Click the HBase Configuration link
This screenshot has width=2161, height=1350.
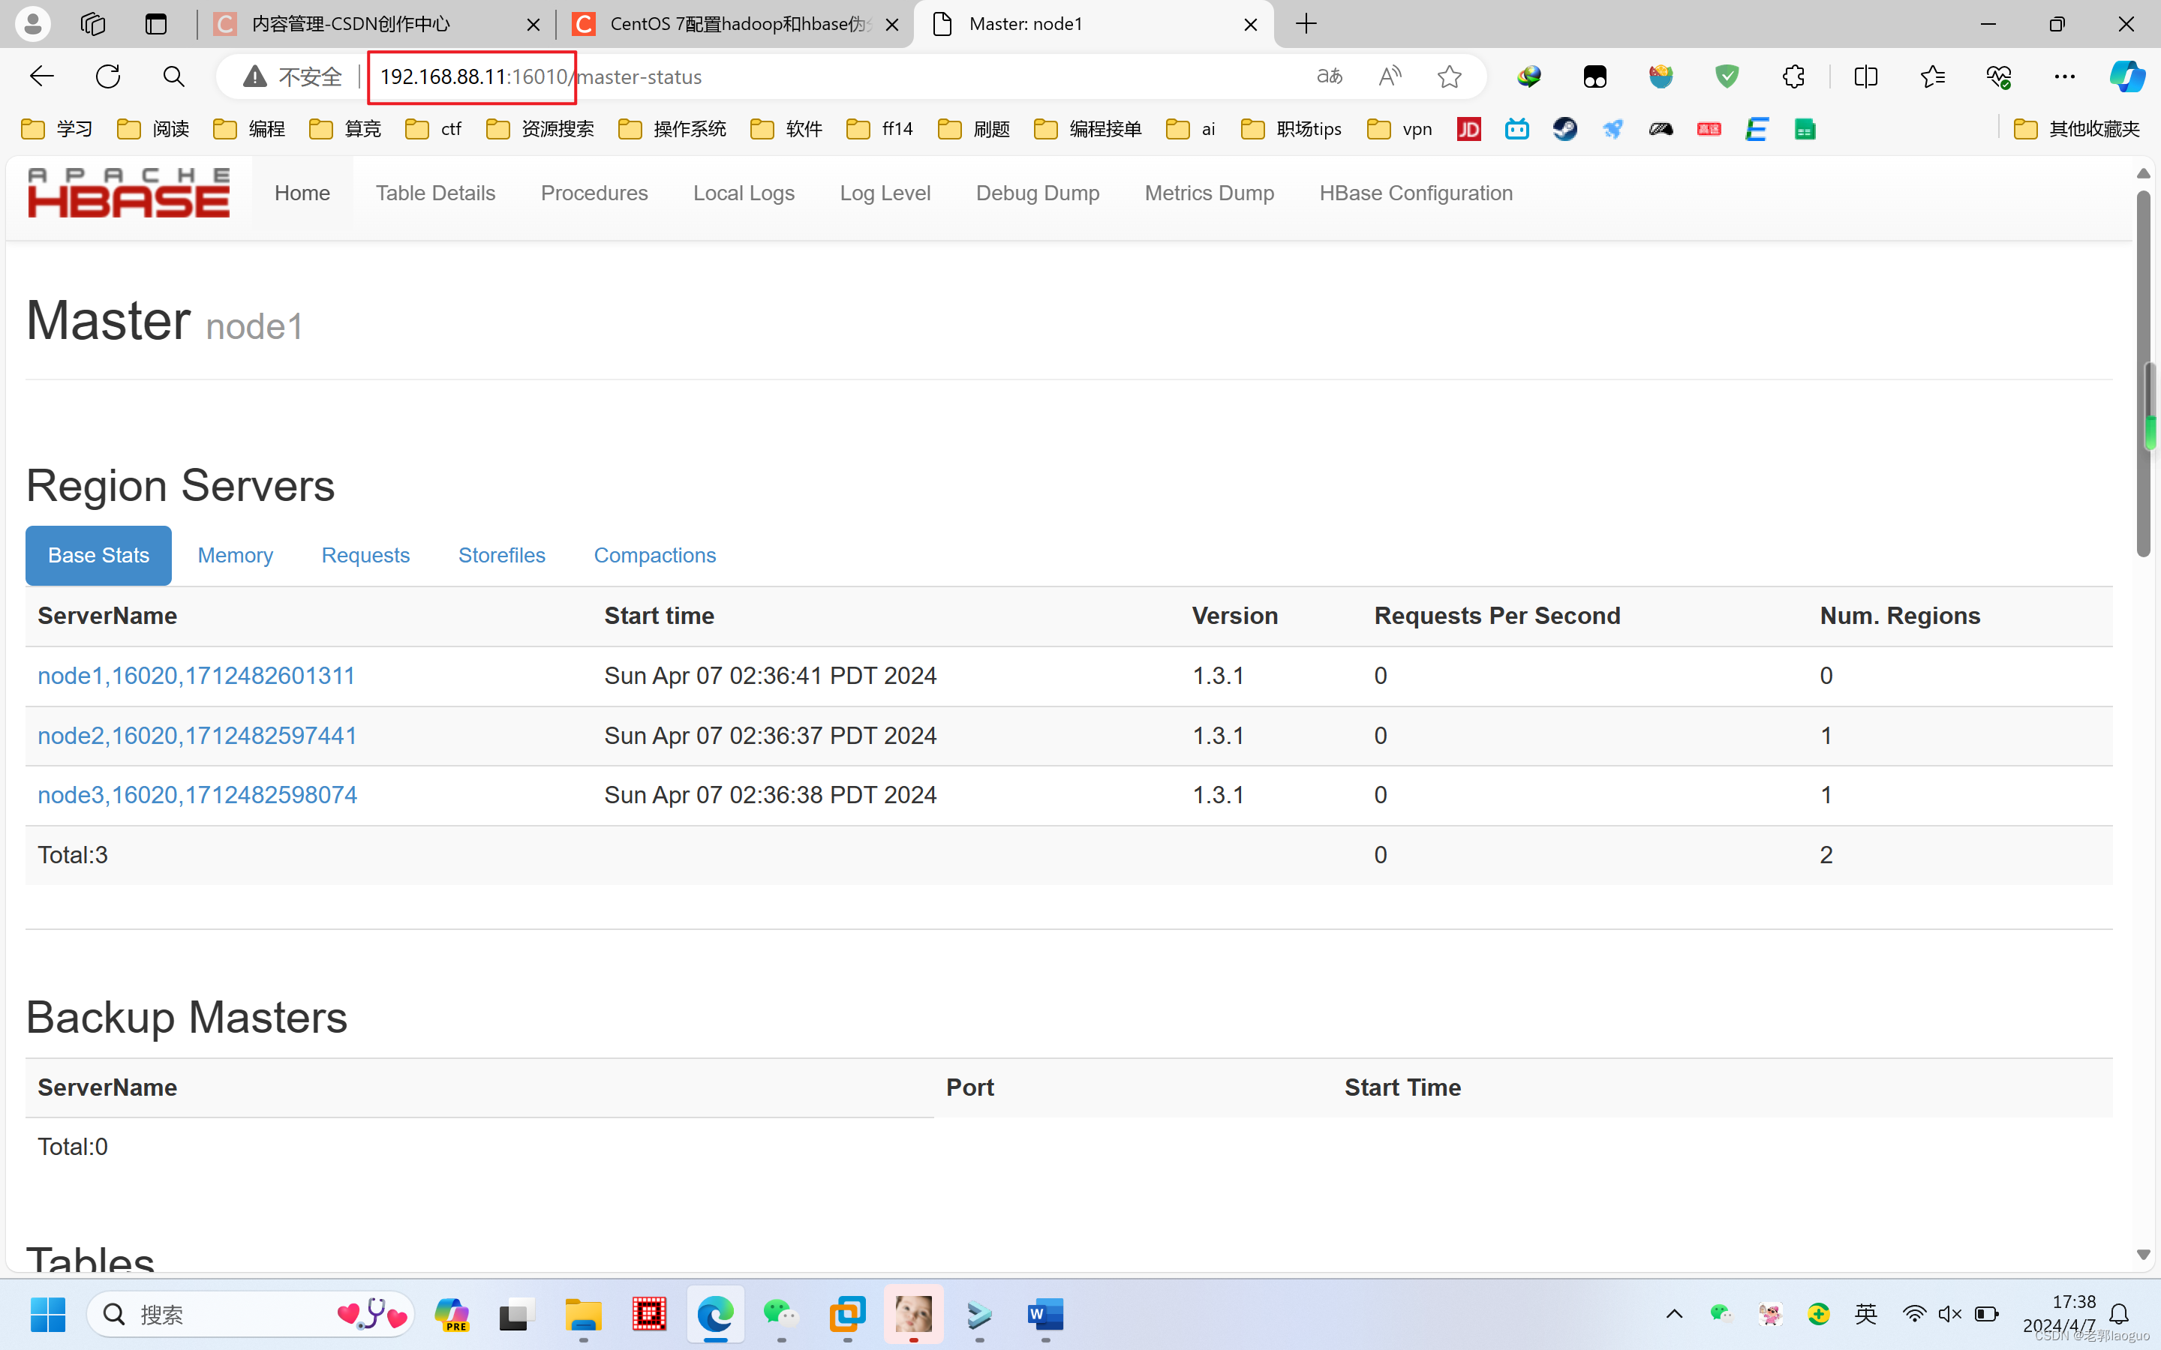[1415, 193]
